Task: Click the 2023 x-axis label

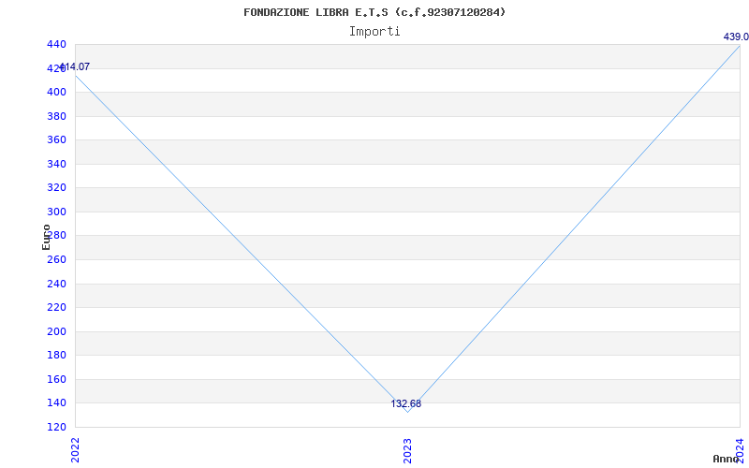Action: [x=407, y=450]
